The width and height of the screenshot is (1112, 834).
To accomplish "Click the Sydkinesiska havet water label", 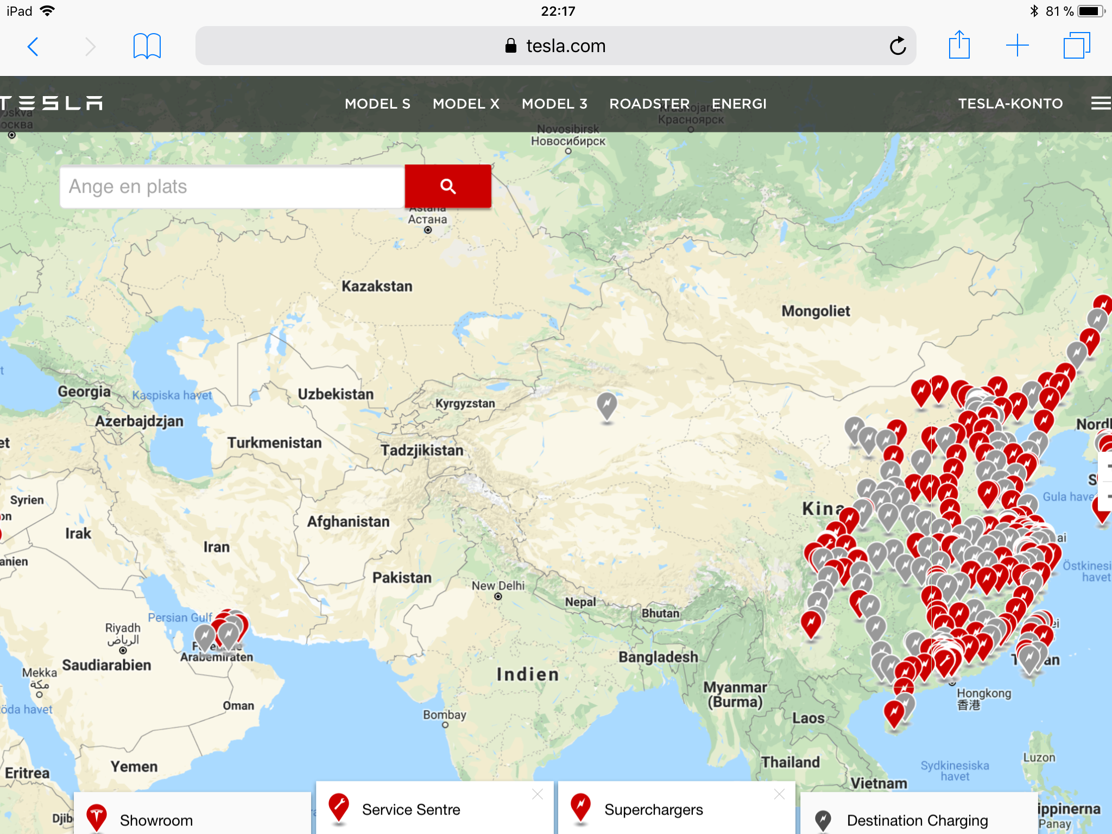I will point(955,771).
